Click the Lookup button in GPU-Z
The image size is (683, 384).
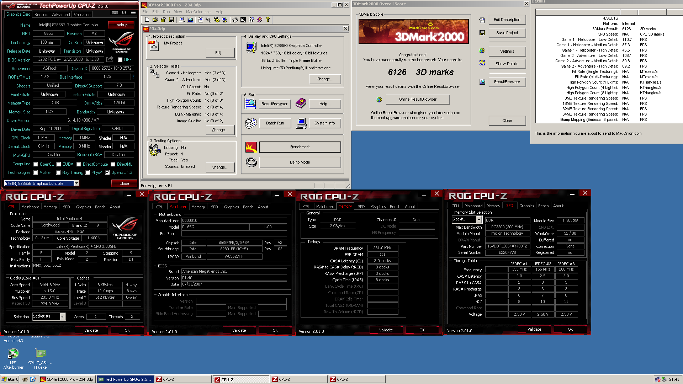point(121,25)
